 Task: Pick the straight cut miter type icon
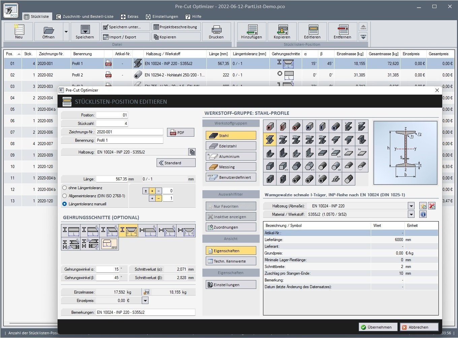tap(71, 231)
